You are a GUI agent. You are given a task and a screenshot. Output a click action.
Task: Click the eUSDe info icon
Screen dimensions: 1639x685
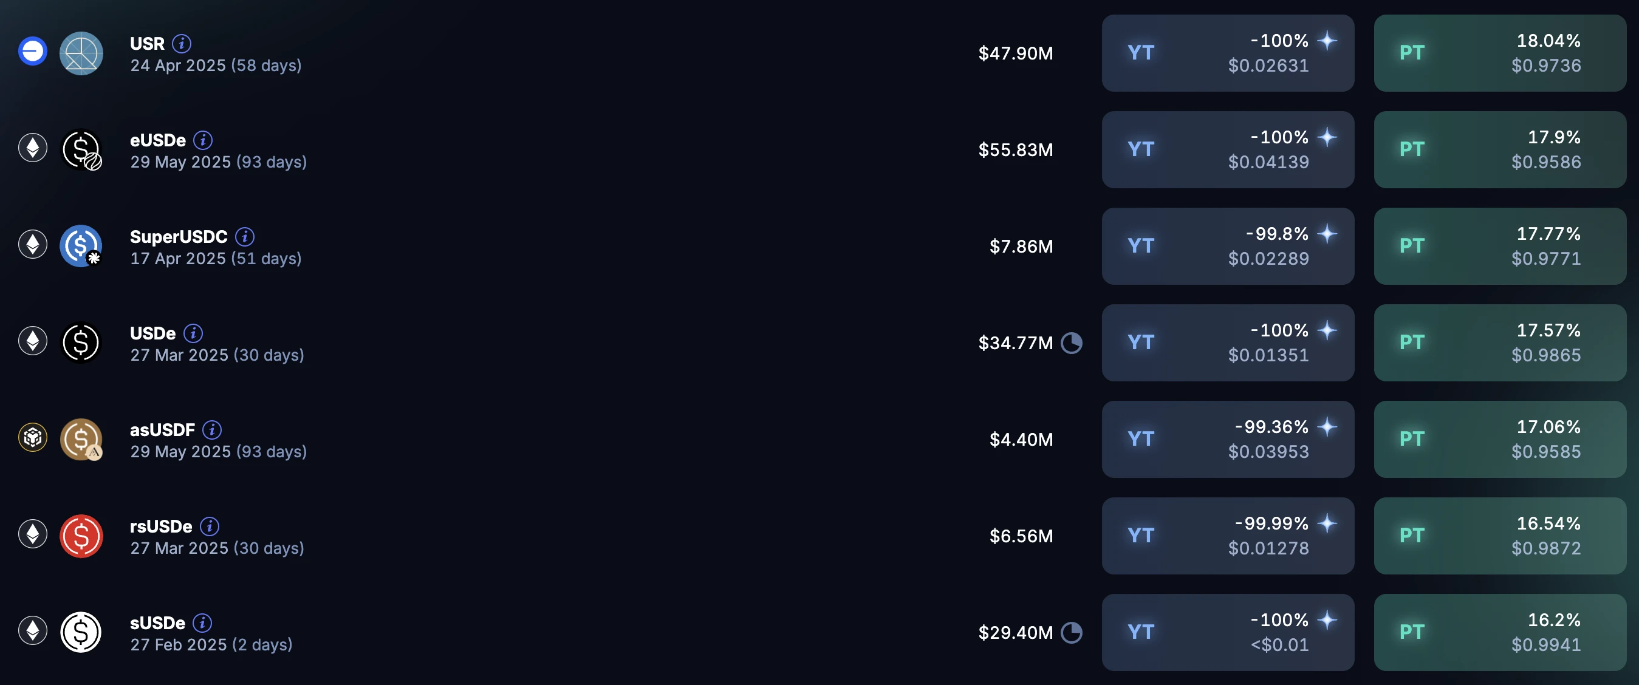click(x=202, y=140)
